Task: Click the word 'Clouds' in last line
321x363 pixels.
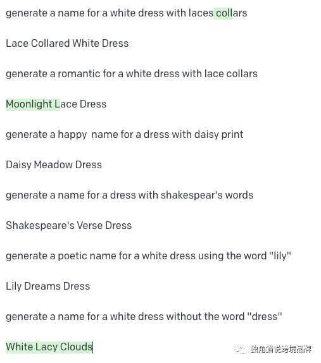Action: point(76,347)
